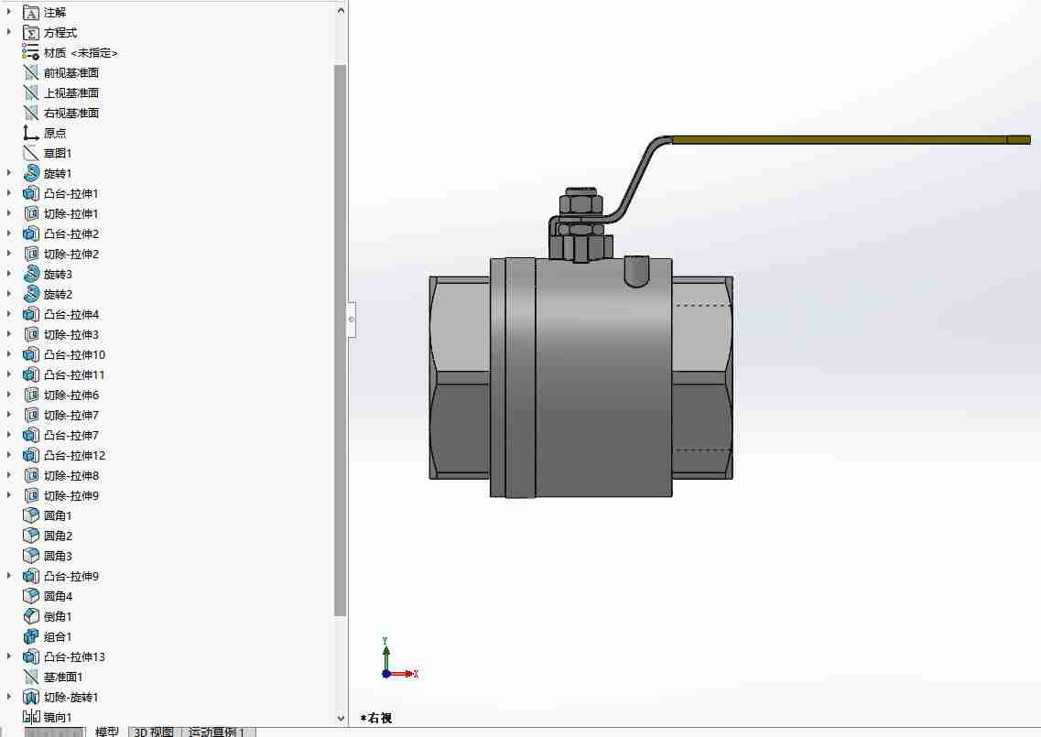This screenshot has width=1041, height=737.
Task: Collapse the feature tree panel with its handle
Action: click(352, 320)
